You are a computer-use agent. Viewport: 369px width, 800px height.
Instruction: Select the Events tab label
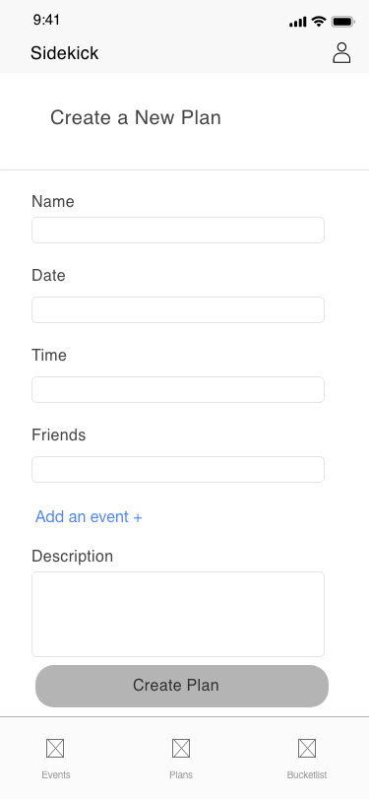tap(56, 774)
